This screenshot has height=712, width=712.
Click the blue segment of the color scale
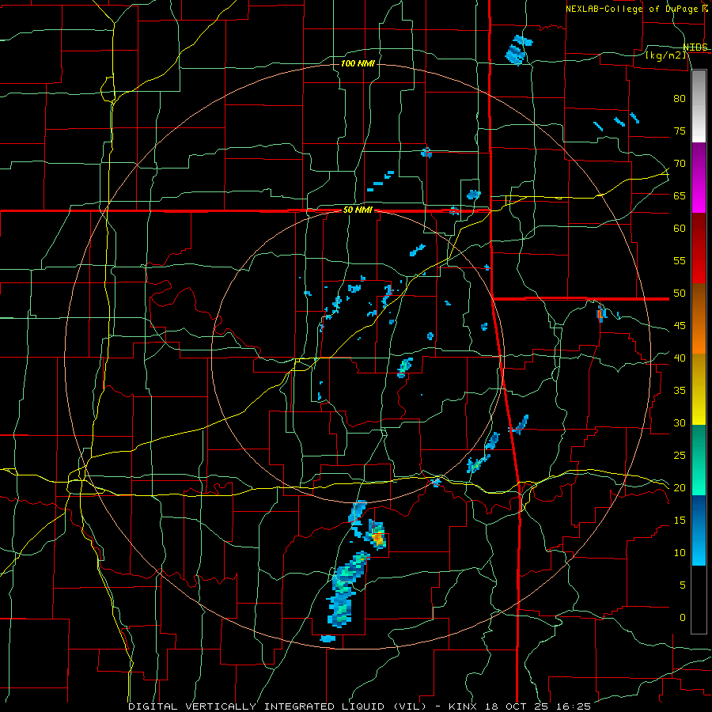(699, 530)
